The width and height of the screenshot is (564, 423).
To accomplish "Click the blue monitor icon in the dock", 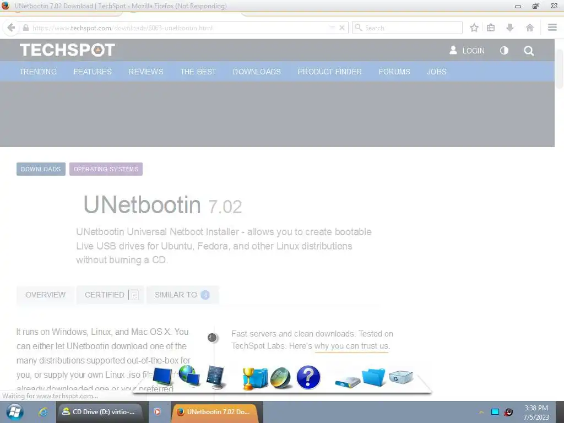I will pos(162,377).
